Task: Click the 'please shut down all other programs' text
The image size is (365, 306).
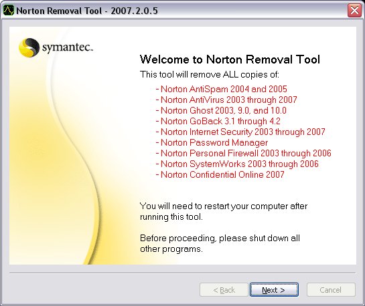Action: [220, 244]
